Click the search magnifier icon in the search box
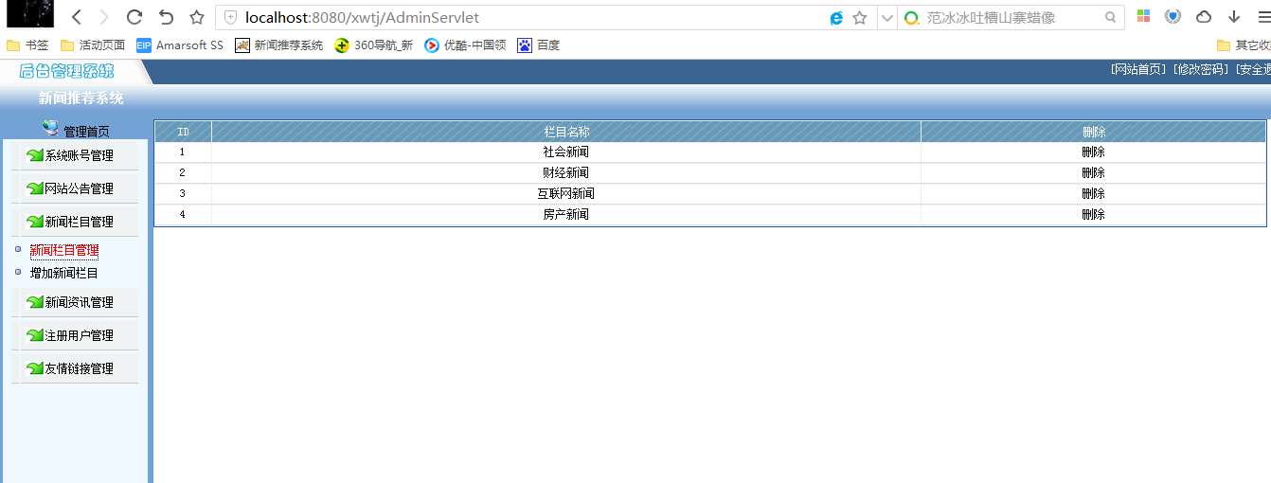The image size is (1271, 483). point(1111,18)
